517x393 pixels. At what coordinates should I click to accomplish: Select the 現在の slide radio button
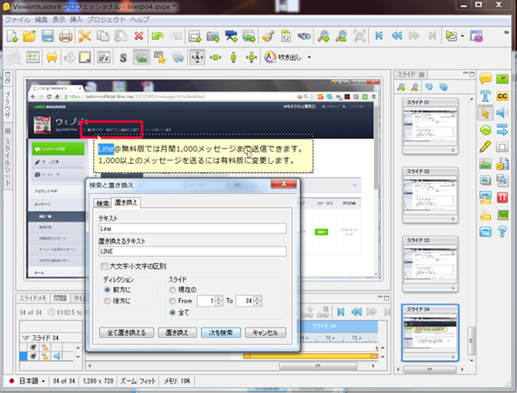tap(173, 290)
